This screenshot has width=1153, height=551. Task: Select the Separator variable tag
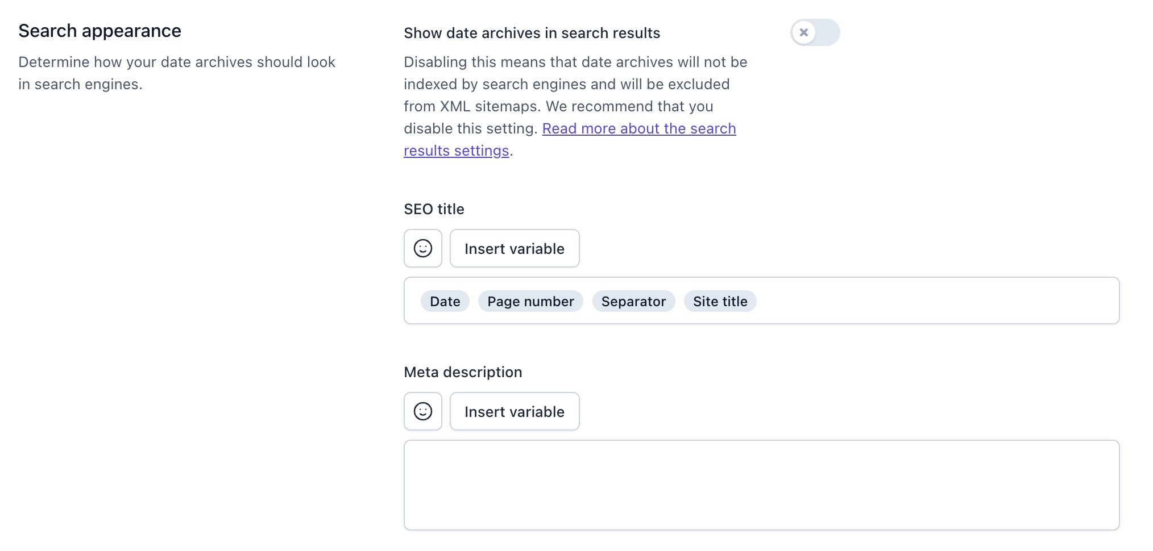click(x=633, y=301)
